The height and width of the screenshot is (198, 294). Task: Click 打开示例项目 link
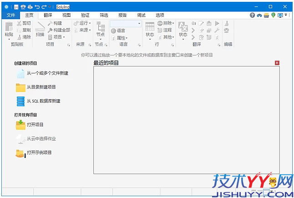(34, 153)
